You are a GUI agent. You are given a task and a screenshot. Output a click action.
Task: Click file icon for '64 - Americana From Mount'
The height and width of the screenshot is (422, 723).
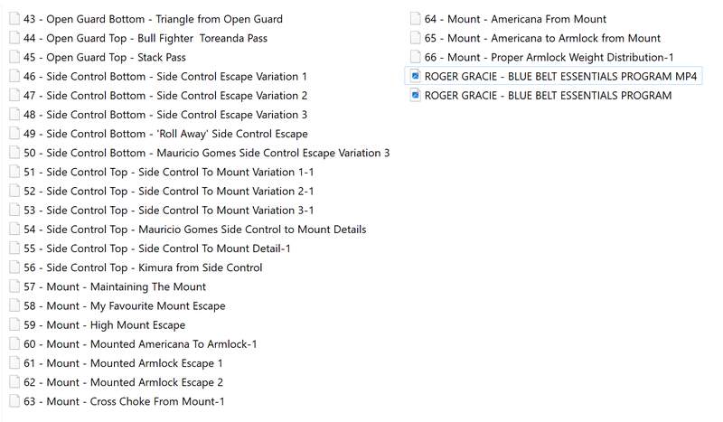pyautogui.click(x=415, y=19)
